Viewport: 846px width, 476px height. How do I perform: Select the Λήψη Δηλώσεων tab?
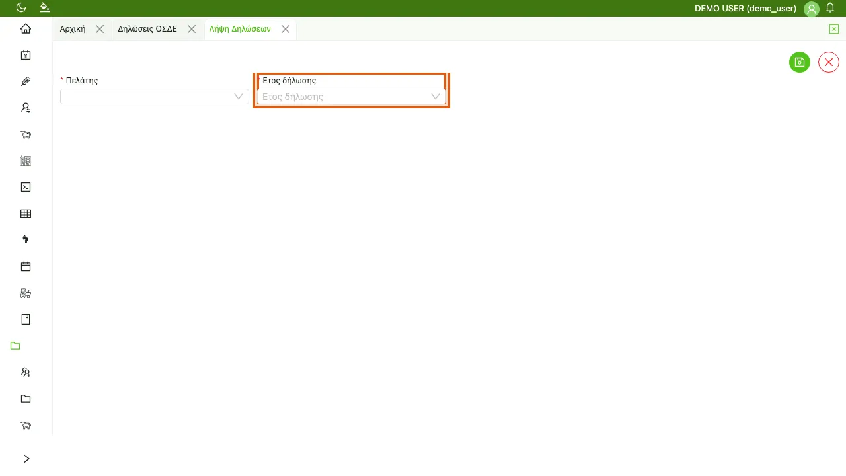pos(240,29)
